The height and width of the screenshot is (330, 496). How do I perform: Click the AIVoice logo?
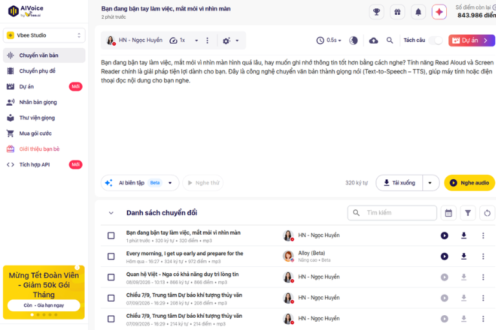(26, 11)
